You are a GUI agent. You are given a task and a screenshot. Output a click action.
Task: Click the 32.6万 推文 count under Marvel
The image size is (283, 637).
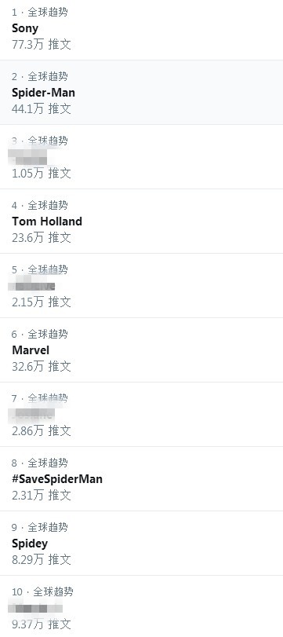pyautogui.click(x=42, y=366)
